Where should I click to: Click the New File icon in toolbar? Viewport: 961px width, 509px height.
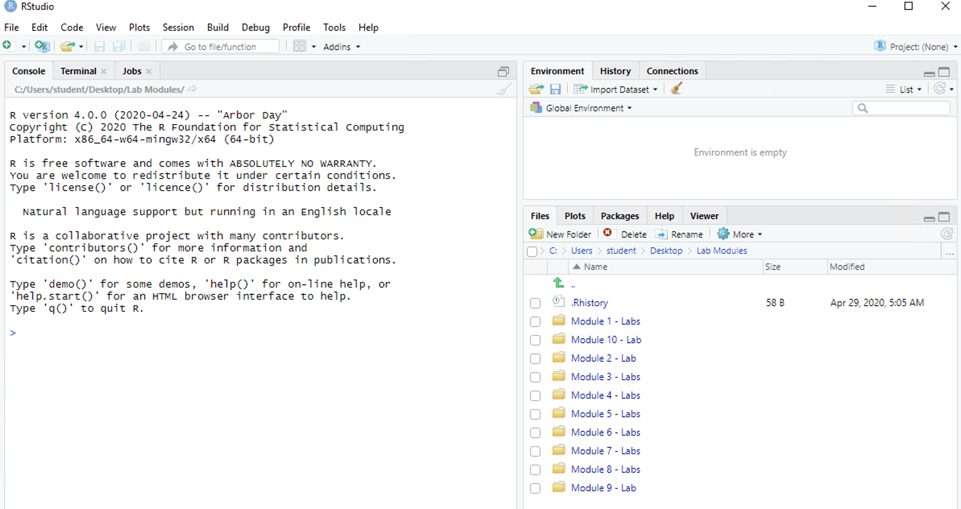click(x=7, y=46)
